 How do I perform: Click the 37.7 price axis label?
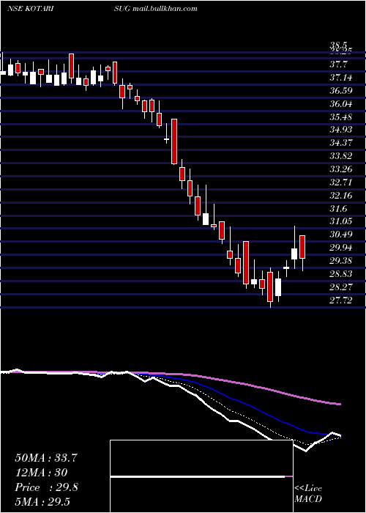coord(338,64)
